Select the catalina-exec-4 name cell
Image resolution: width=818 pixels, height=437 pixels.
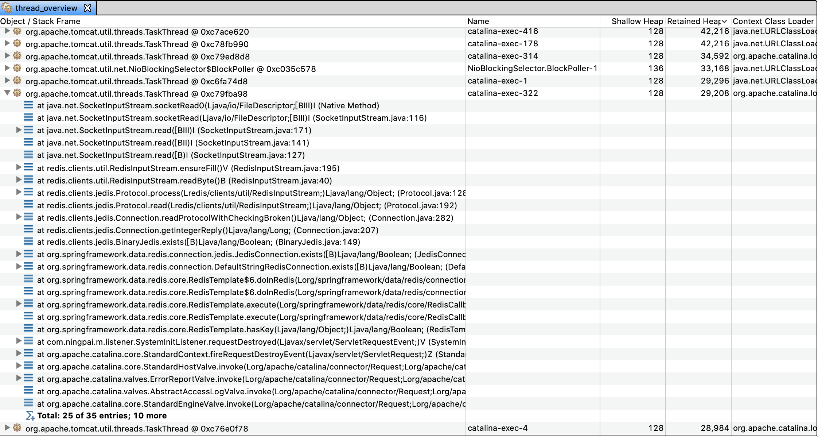click(x=498, y=428)
